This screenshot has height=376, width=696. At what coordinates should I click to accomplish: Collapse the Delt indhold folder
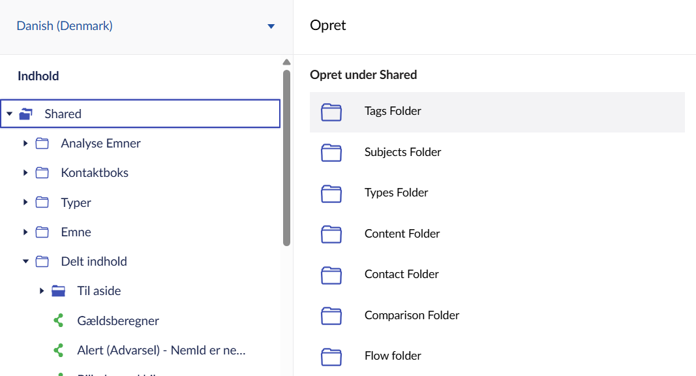point(25,262)
